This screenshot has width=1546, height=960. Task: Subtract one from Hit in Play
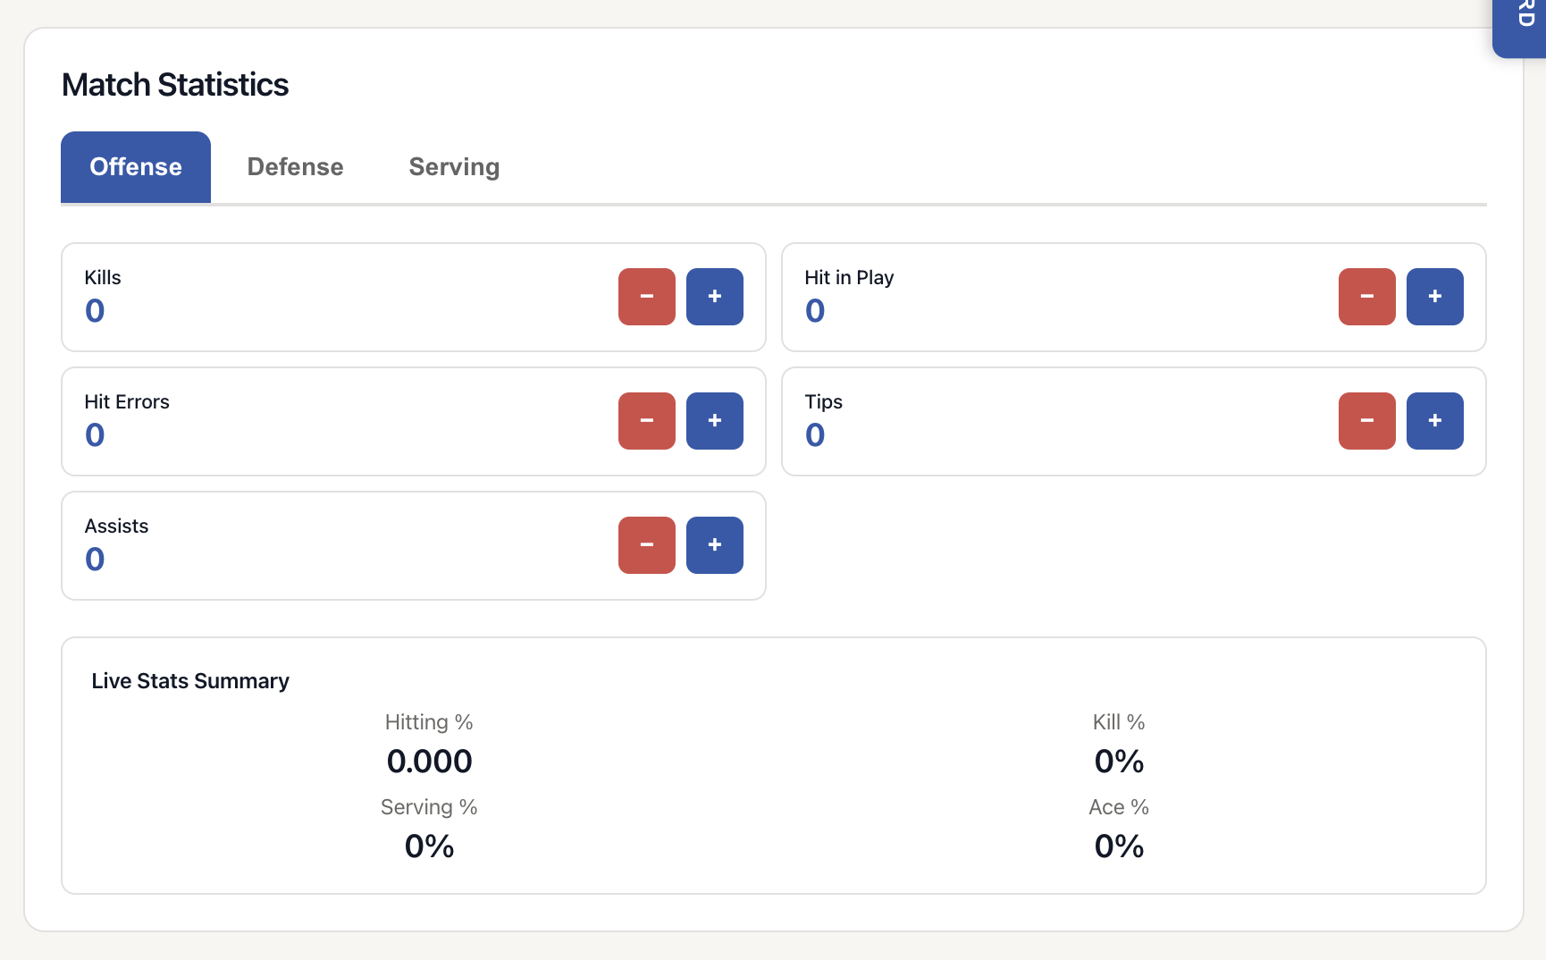point(1366,297)
